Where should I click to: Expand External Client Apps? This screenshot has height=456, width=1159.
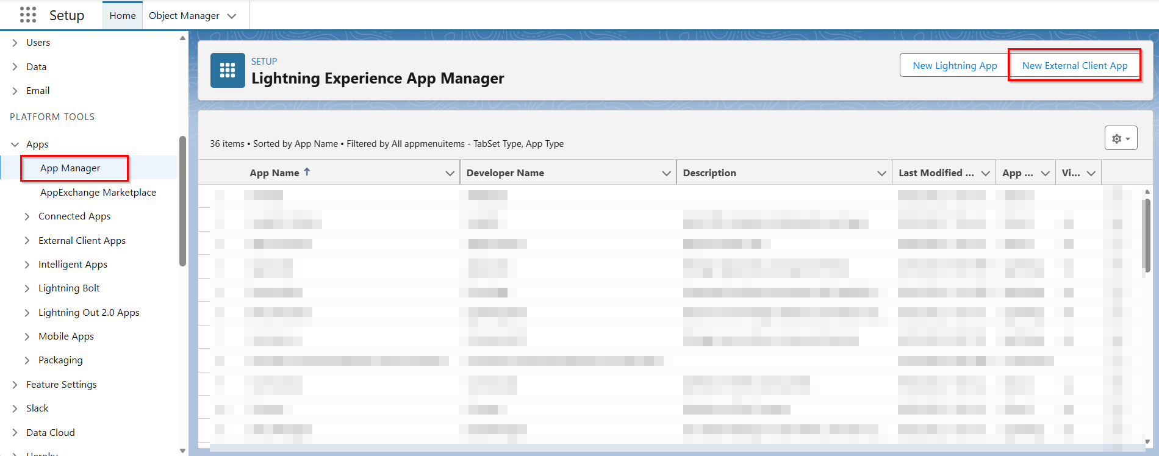(x=27, y=241)
